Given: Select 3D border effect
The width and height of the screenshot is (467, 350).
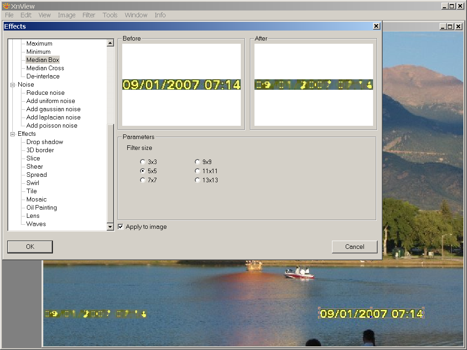Looking at the screenshot, I should [x=40, y=150].
